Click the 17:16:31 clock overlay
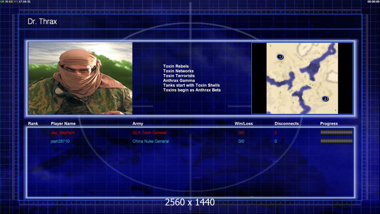The width and height of the screenshot is (380, 214). (x=25, y=1)
